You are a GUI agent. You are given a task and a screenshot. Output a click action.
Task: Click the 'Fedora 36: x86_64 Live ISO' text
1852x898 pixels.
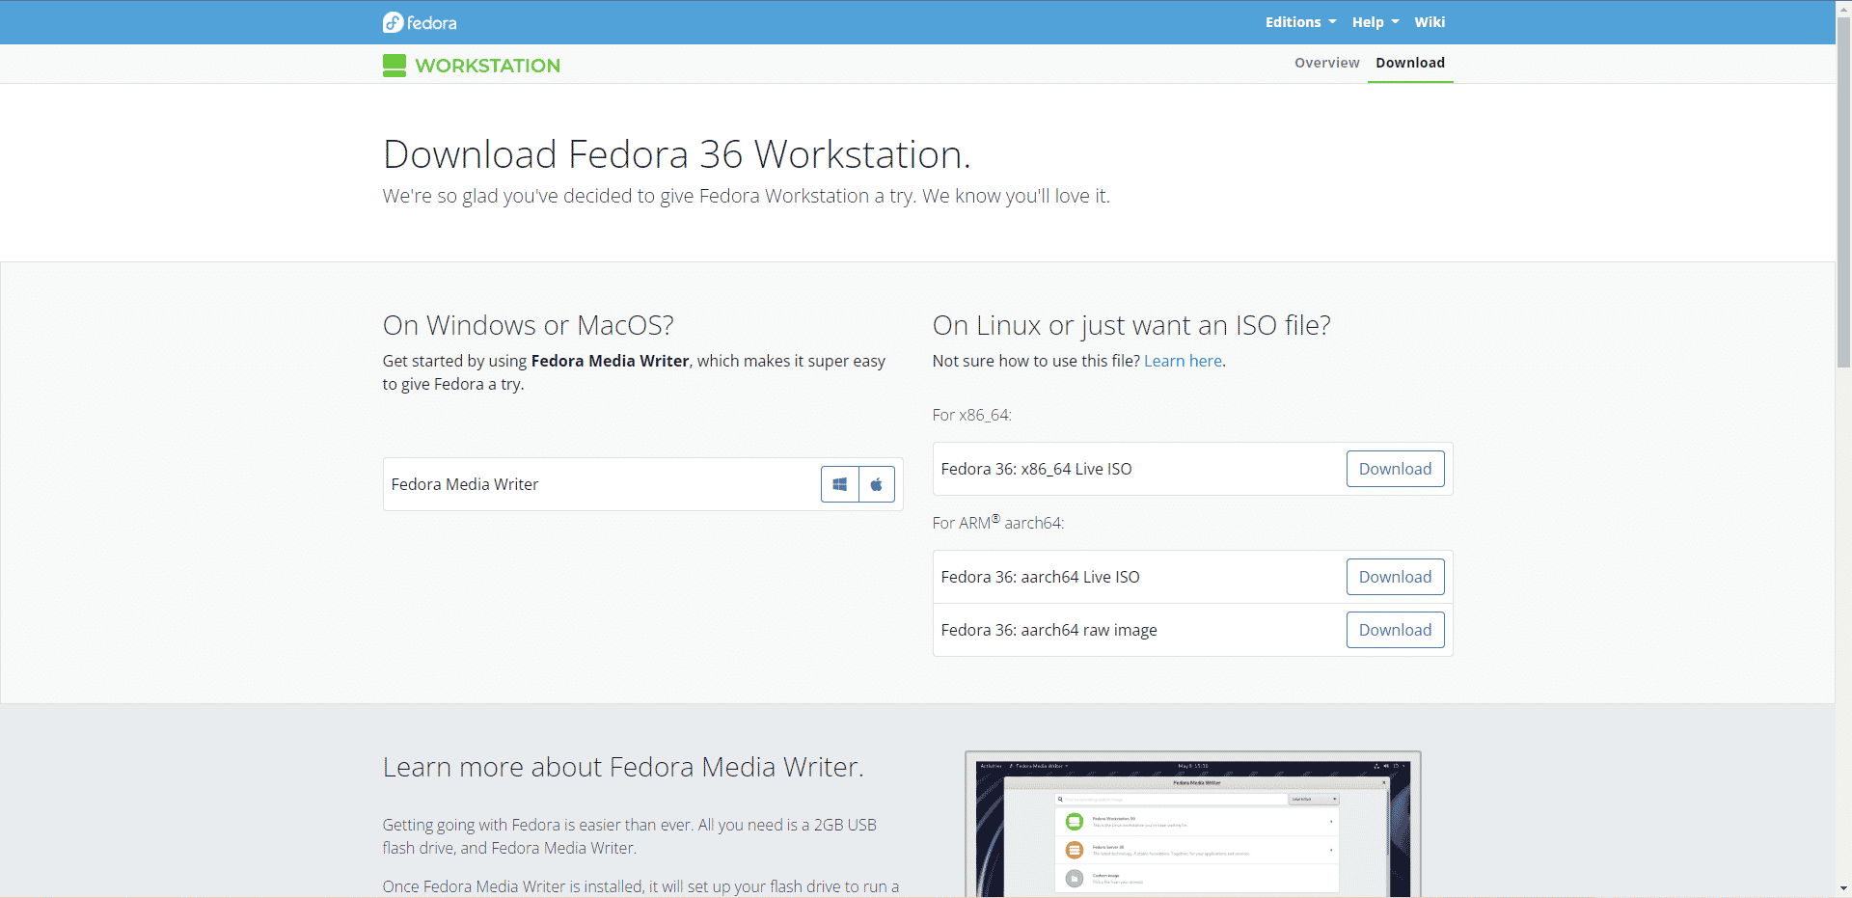tap(1036, 469)
